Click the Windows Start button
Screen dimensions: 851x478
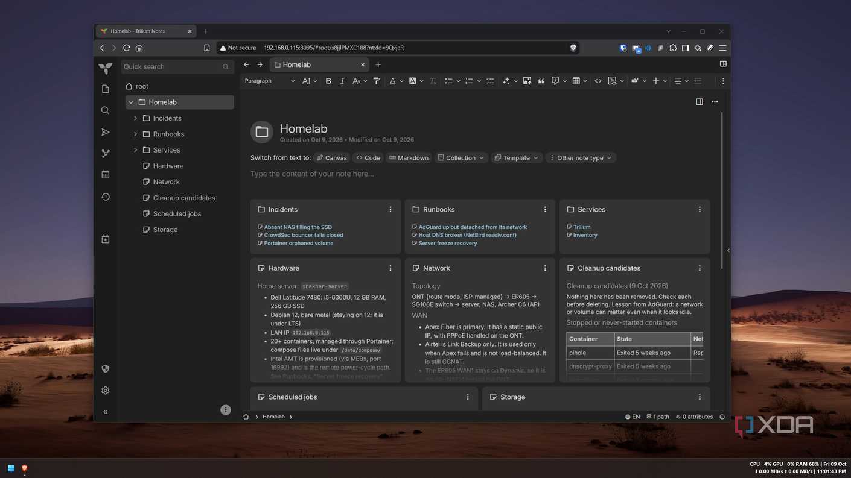[x=11, y=468]
